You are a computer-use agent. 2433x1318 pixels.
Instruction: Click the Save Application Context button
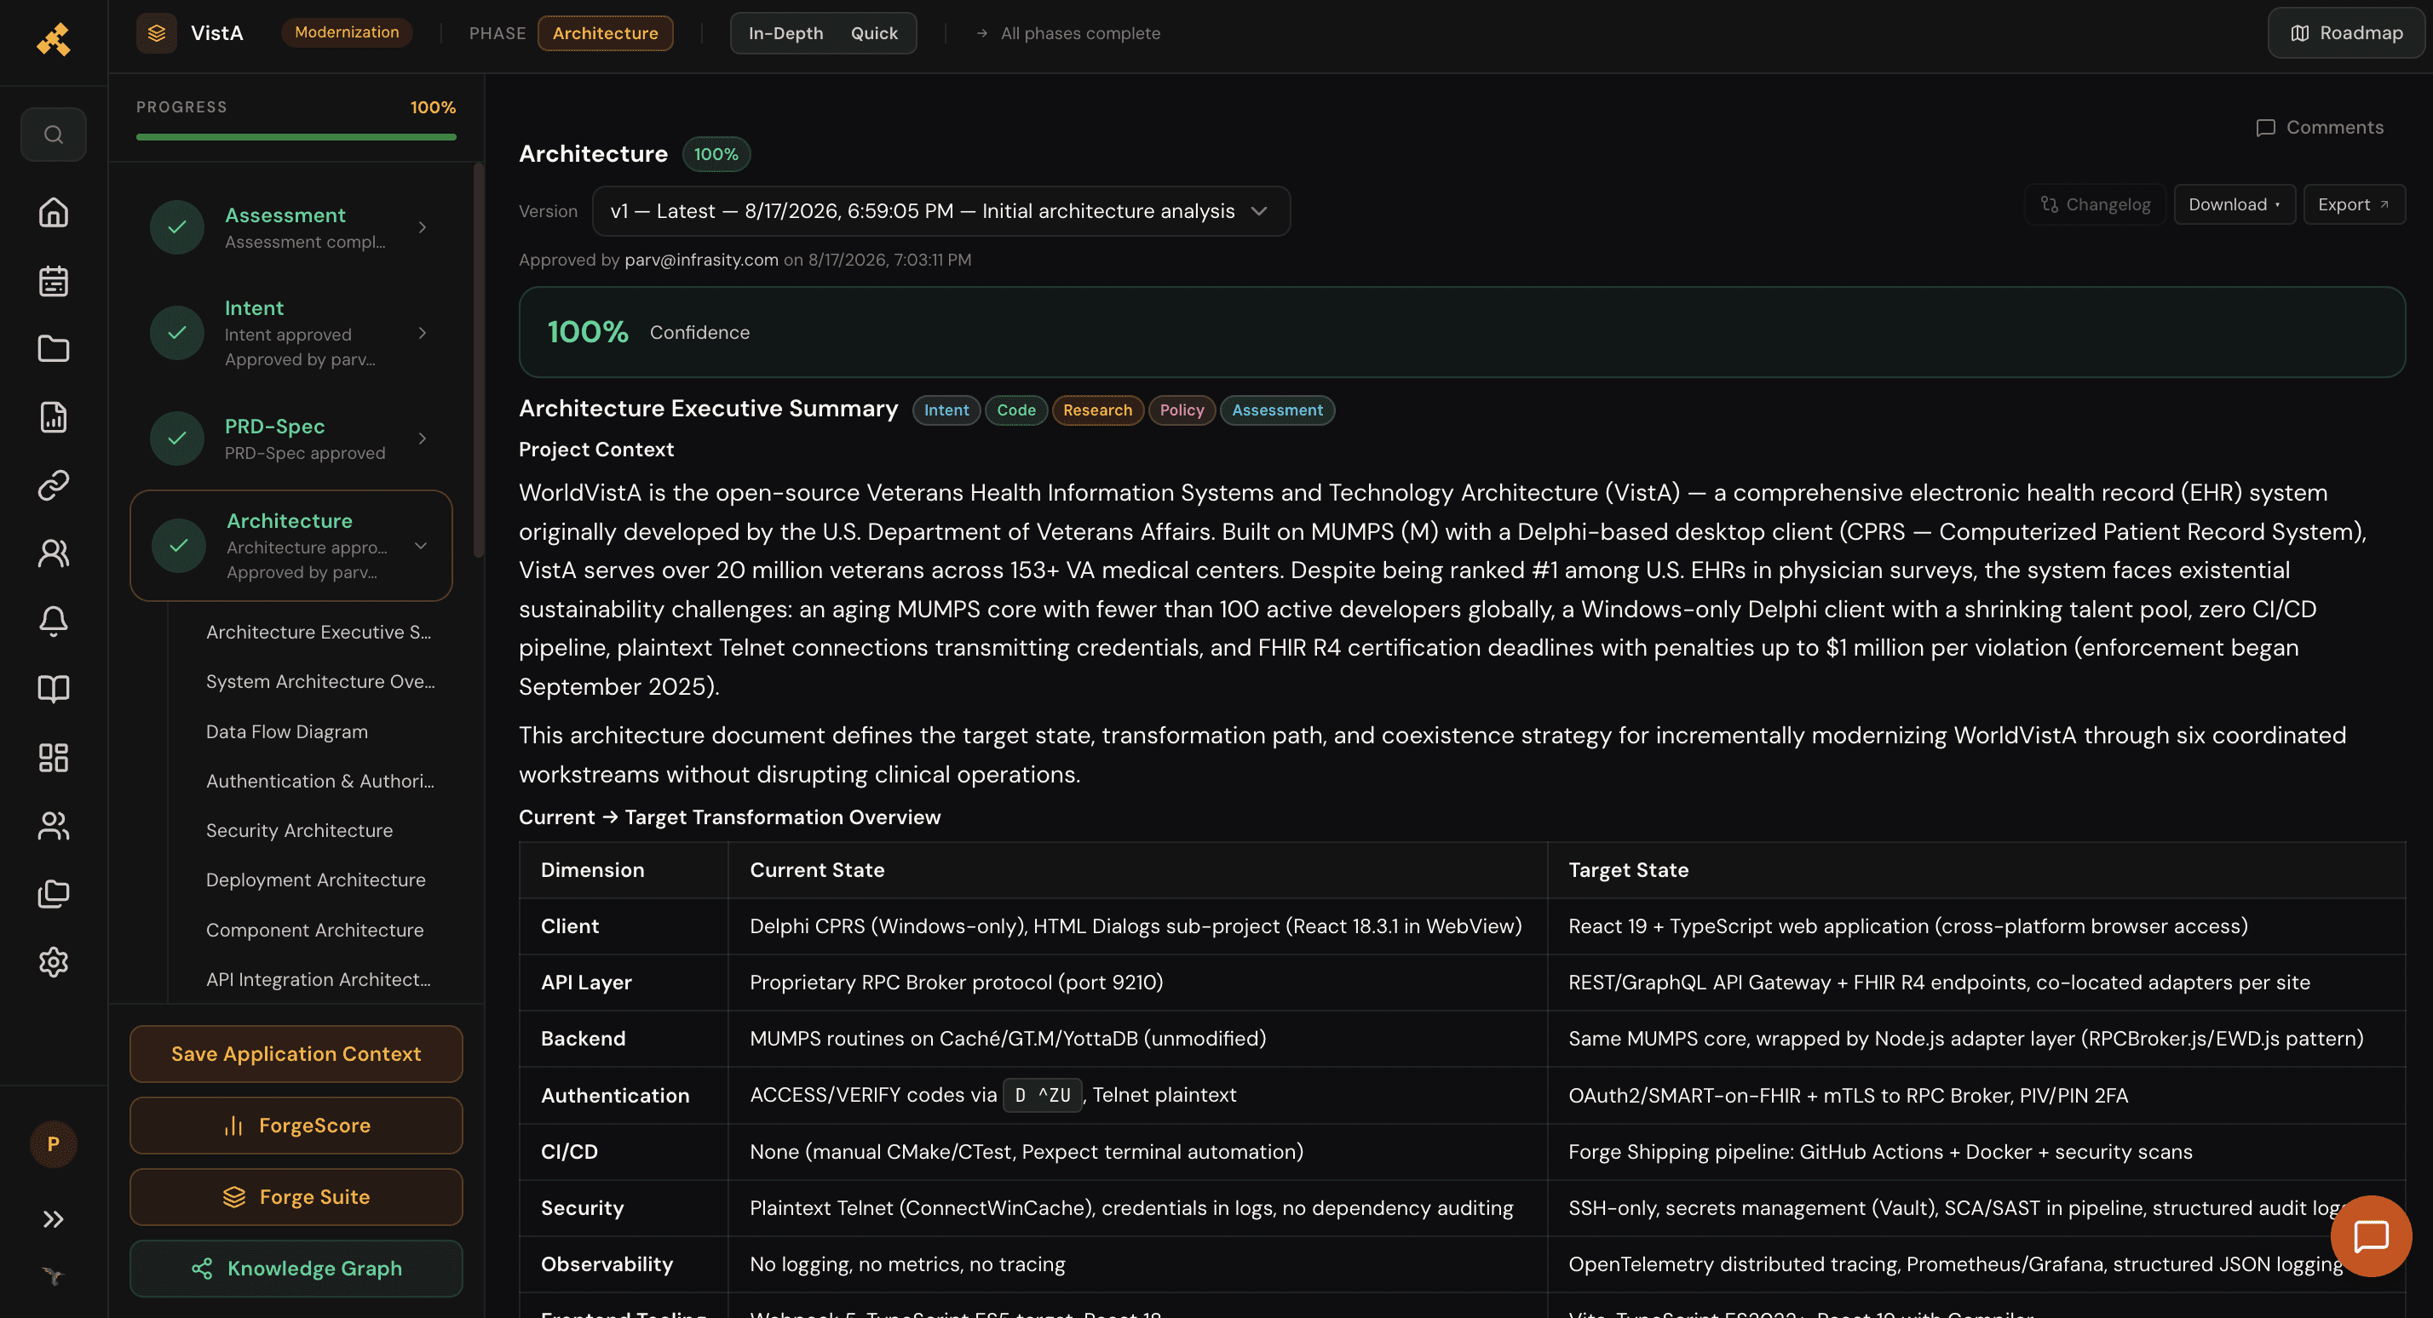click(x=296, y=1055)
